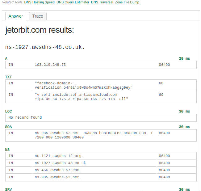Click the TTL 86400 in the SOA row

(x=164, y=133)
